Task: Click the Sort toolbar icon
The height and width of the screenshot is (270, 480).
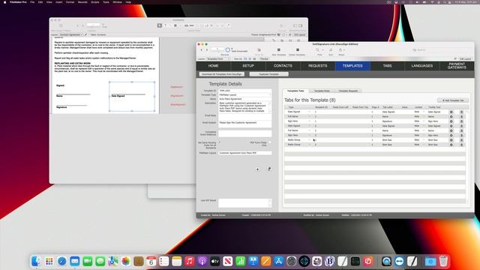Action: coord(331,50)
